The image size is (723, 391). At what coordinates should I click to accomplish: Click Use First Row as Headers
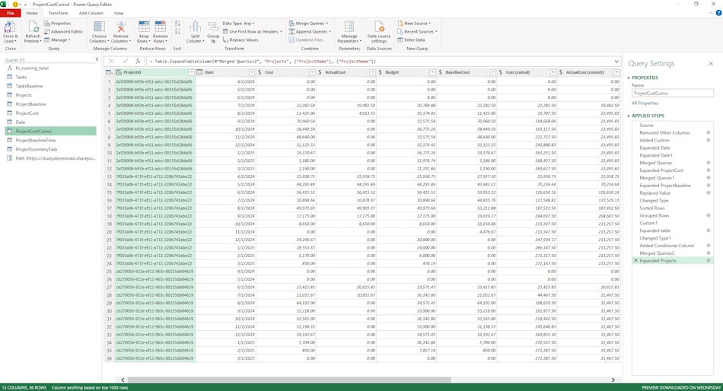click(252, 32)
